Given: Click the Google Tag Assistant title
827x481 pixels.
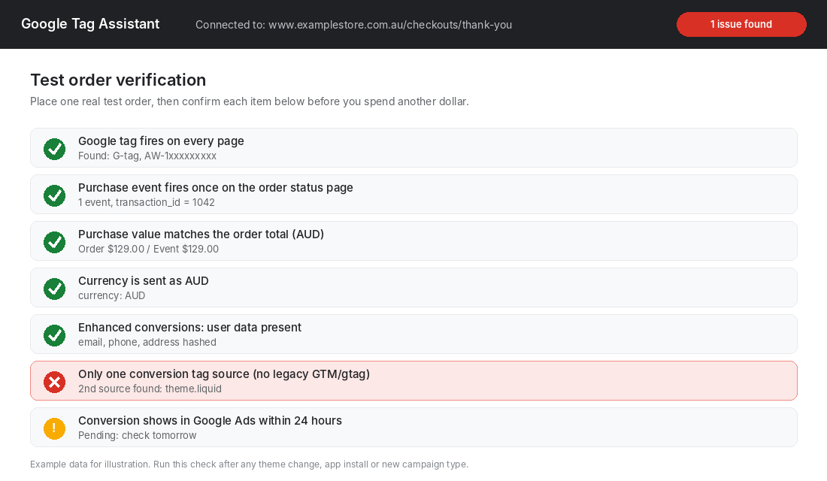Looking at the screenshot, I should (x=90, y=24).
